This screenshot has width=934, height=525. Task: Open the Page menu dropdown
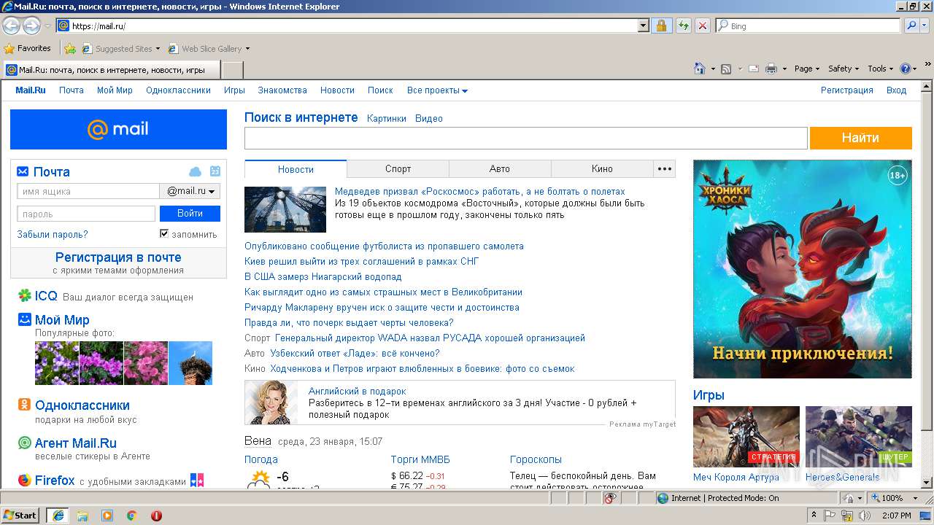pyautogui.click(x=807, y=69)
